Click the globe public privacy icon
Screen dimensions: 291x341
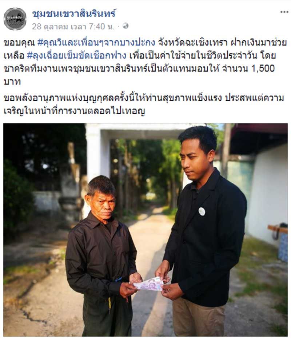pos(125,26)
